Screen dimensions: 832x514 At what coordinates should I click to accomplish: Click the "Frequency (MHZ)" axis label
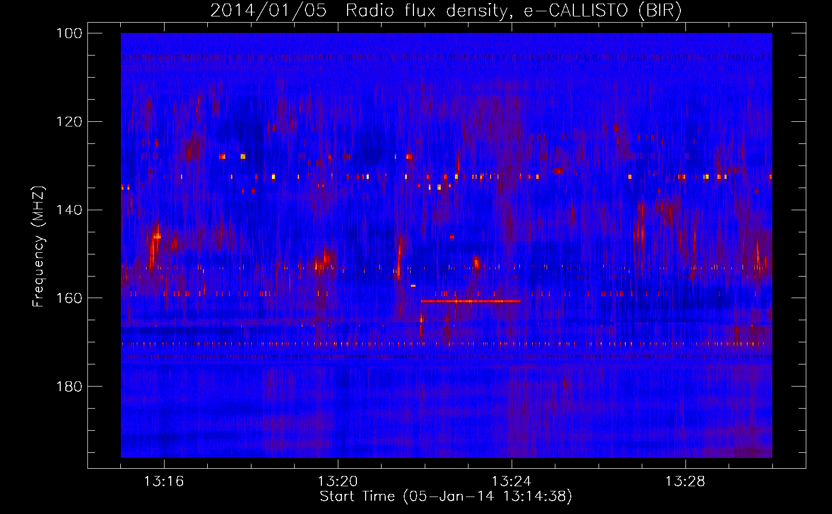point(38,246)
